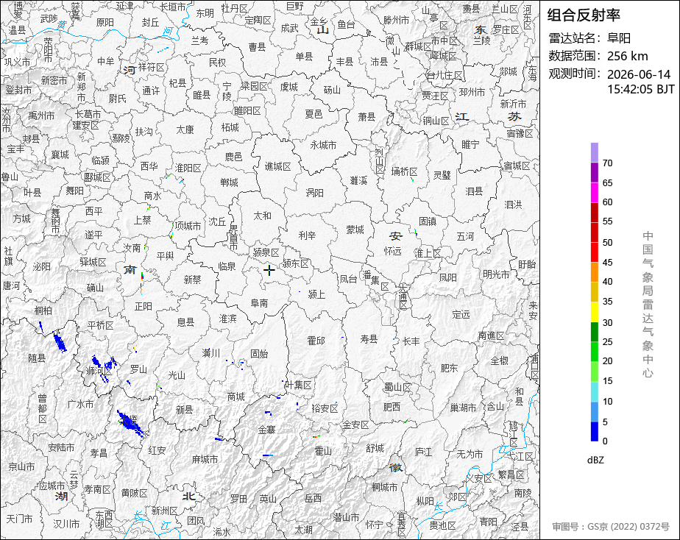The image size is (680, 540).
Task: Click the 项城市 label
Action: tap(188, 226)
